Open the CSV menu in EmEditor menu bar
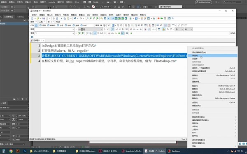The image size is (247, 154). (89, 15)
